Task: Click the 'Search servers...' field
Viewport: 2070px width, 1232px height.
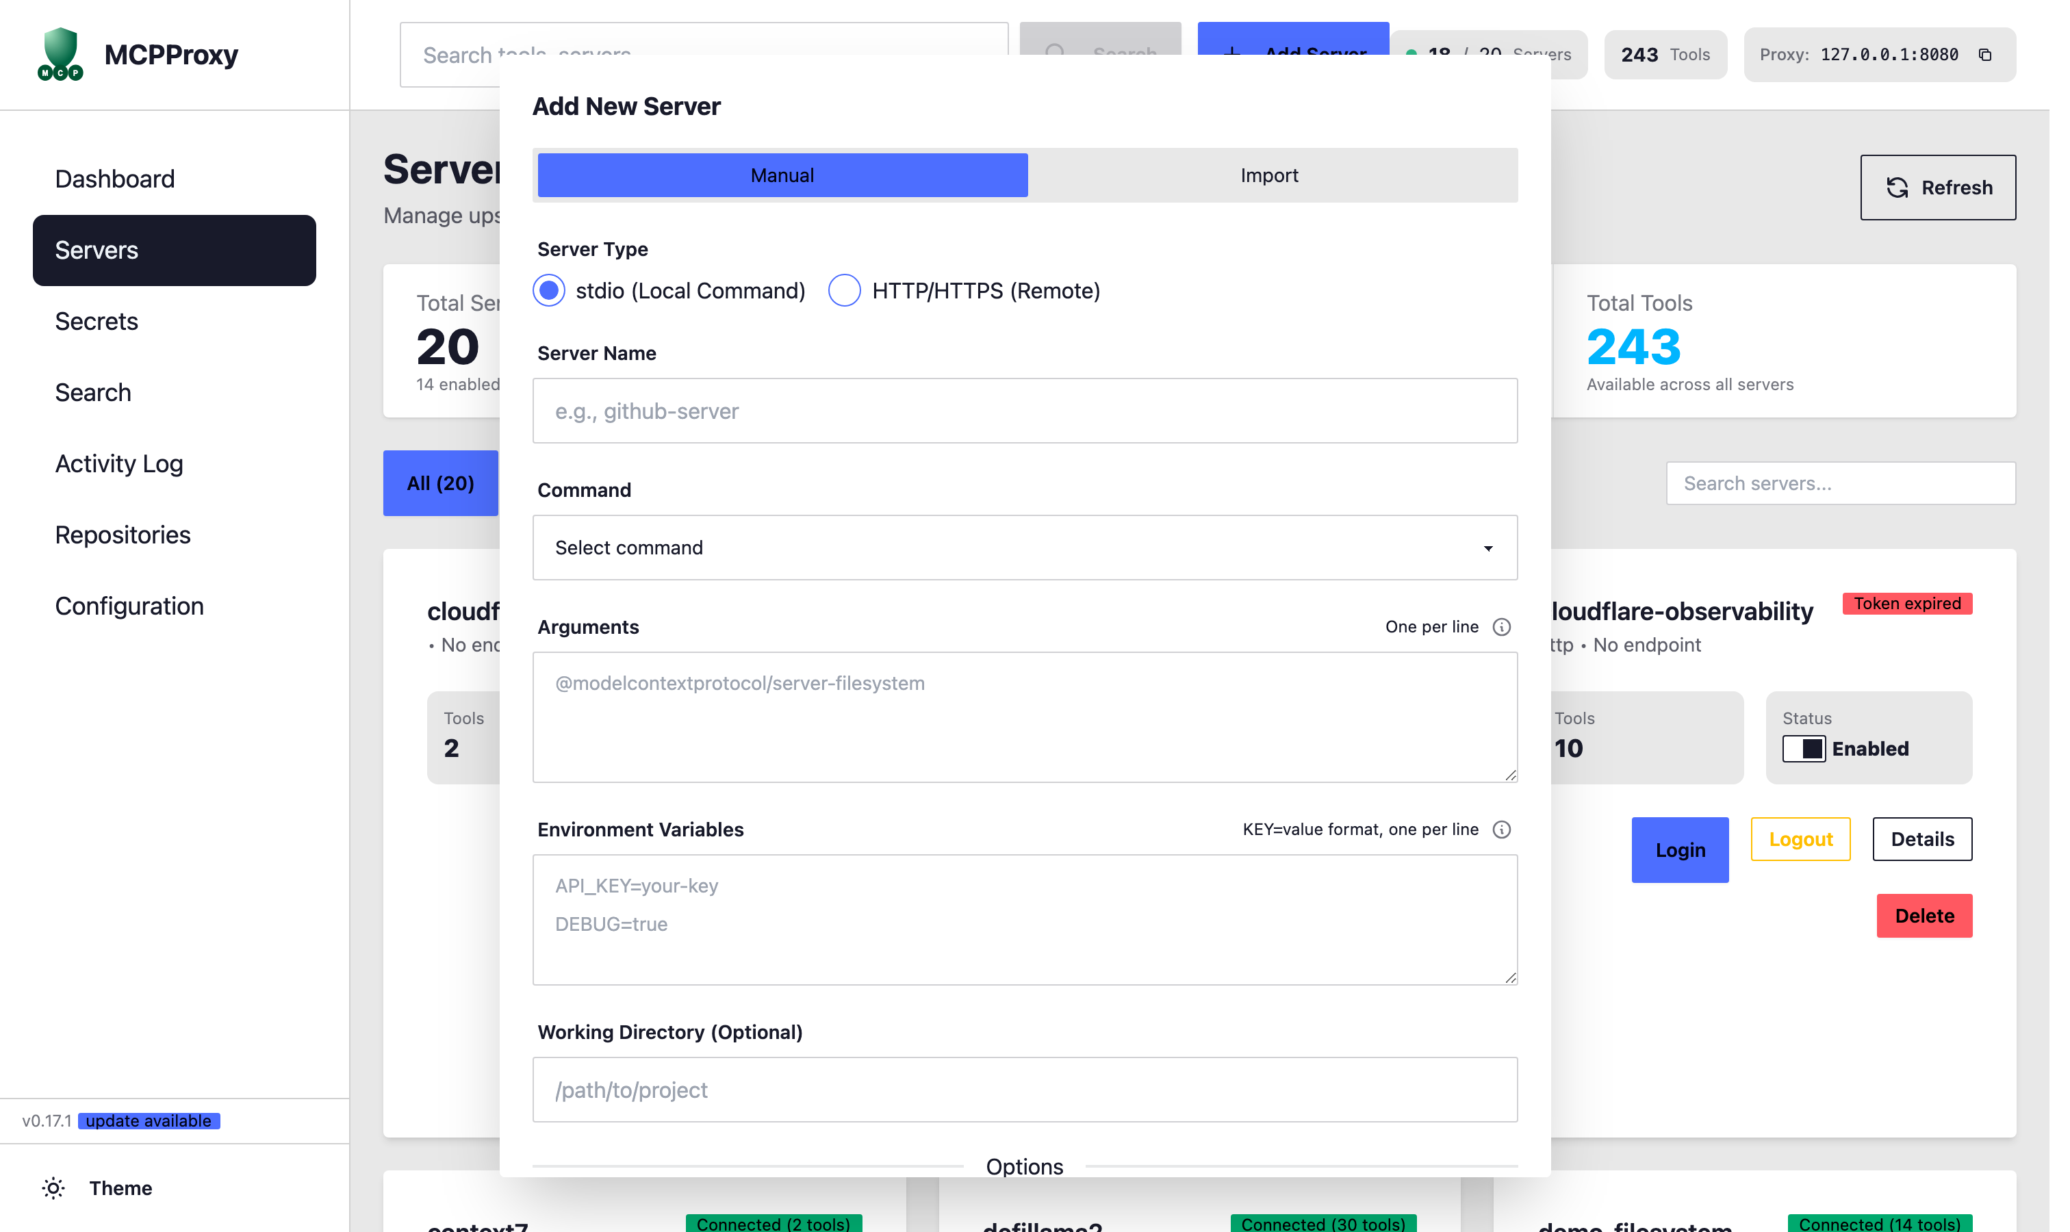Action: click(x=1840, y=483)
